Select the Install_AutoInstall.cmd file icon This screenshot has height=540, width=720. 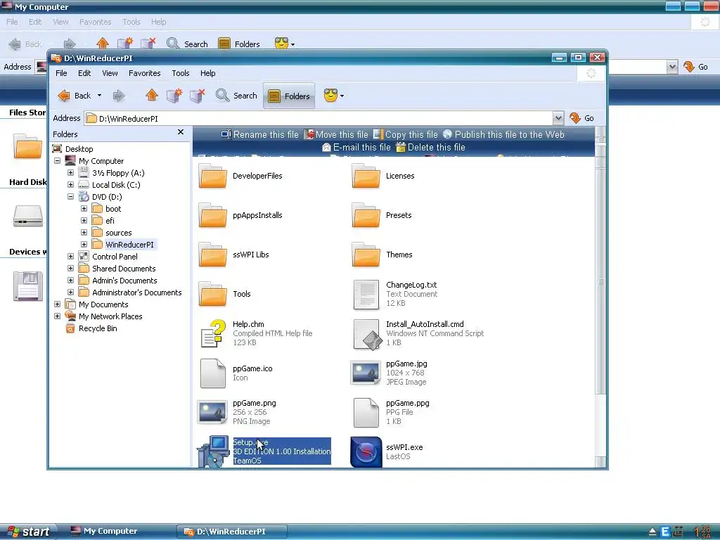click(x=367, y=334)
